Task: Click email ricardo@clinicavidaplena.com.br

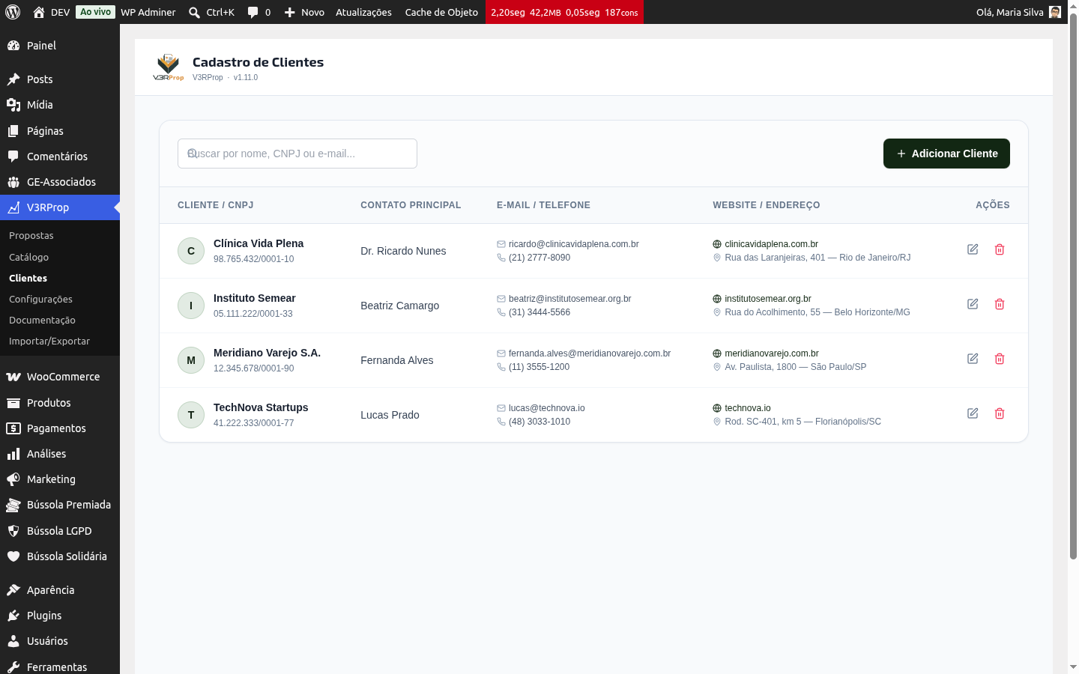Action: coord(573,244)
